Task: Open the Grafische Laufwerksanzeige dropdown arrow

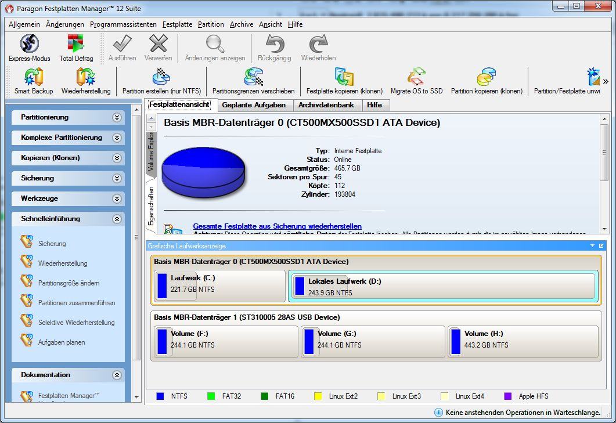Action: 592,246
